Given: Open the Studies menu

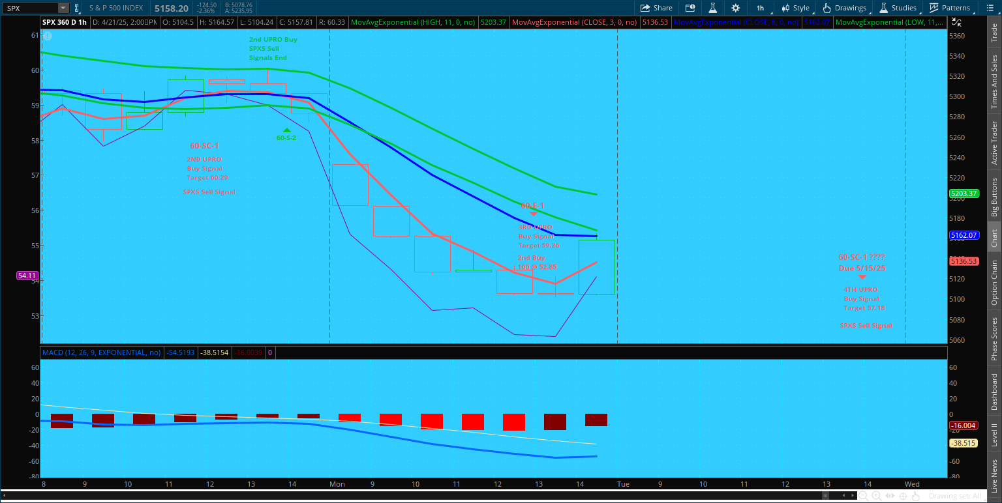Looking at the screenshot, I should (x=897, y=8).
